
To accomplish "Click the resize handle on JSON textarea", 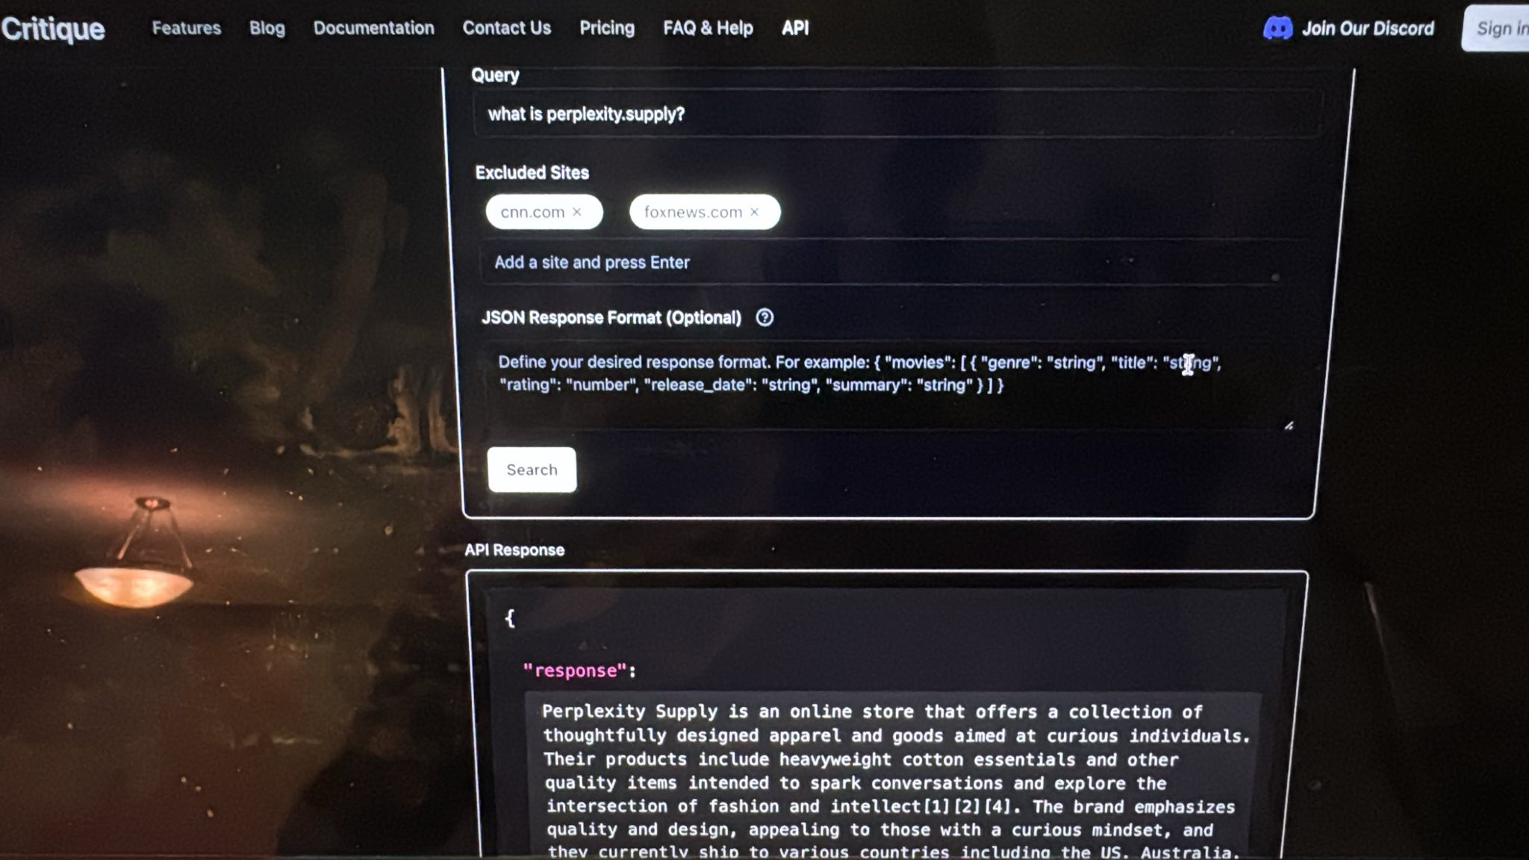I will click(x=1289, y=426).
